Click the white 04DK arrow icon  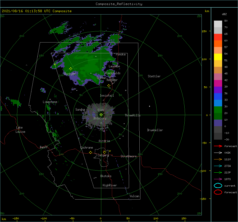218,153
